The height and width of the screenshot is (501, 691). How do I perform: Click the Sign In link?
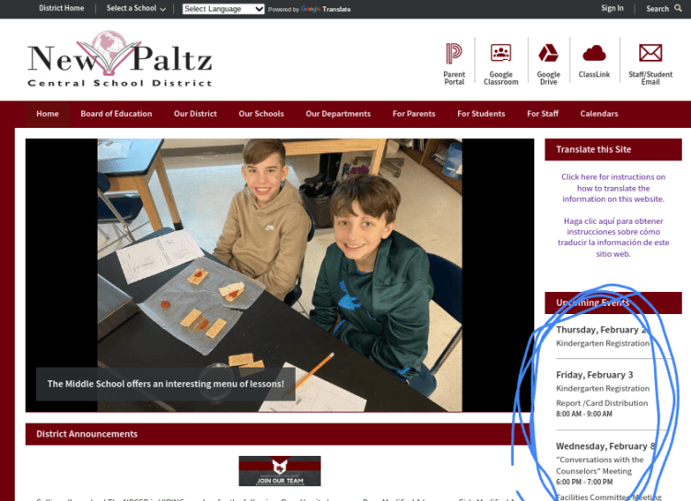[612, 8]
